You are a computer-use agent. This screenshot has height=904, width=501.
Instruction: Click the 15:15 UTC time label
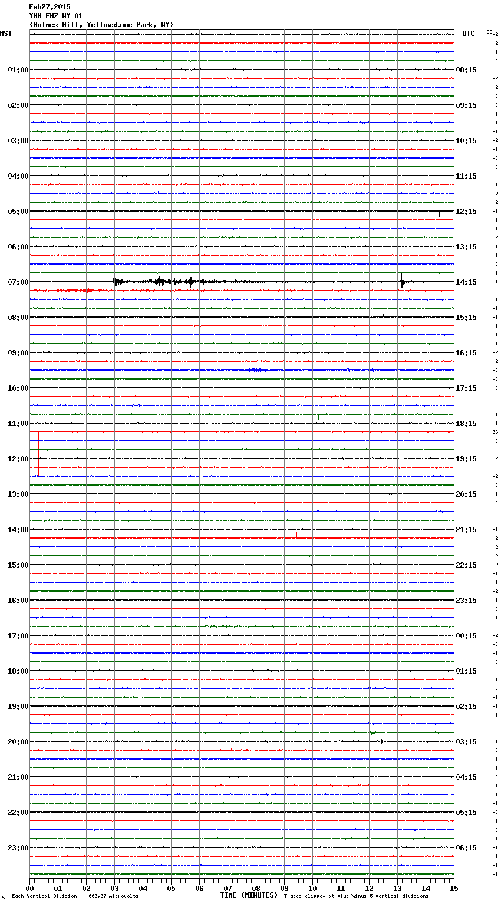tap(466, 318)
